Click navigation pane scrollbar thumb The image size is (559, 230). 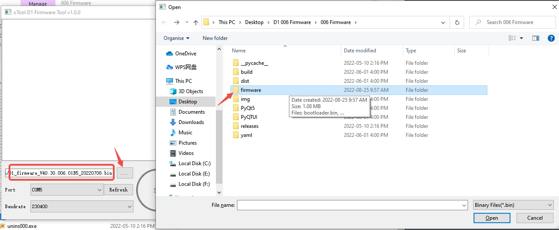point(219,147)
